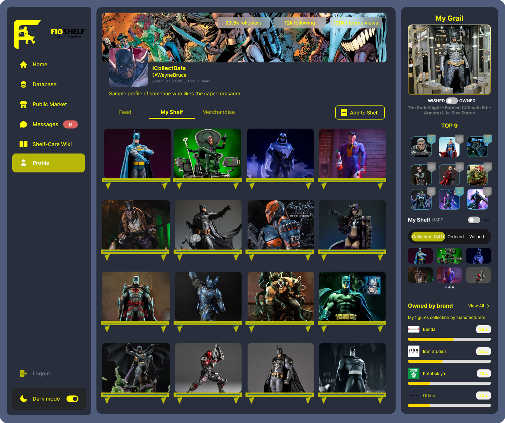
Task: Click the trophy badge on Catwoman's Top 9 tile
Action: [x=431, y=167]
